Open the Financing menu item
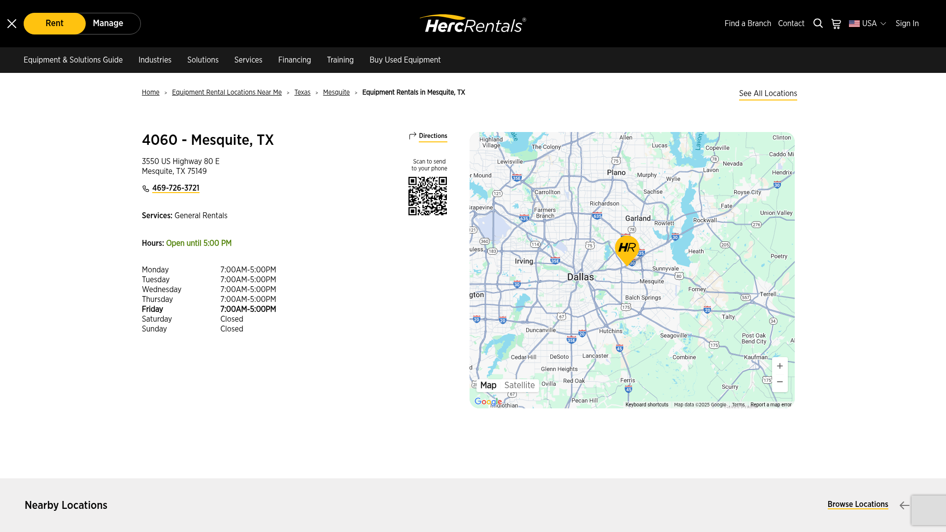 [294, 60]
